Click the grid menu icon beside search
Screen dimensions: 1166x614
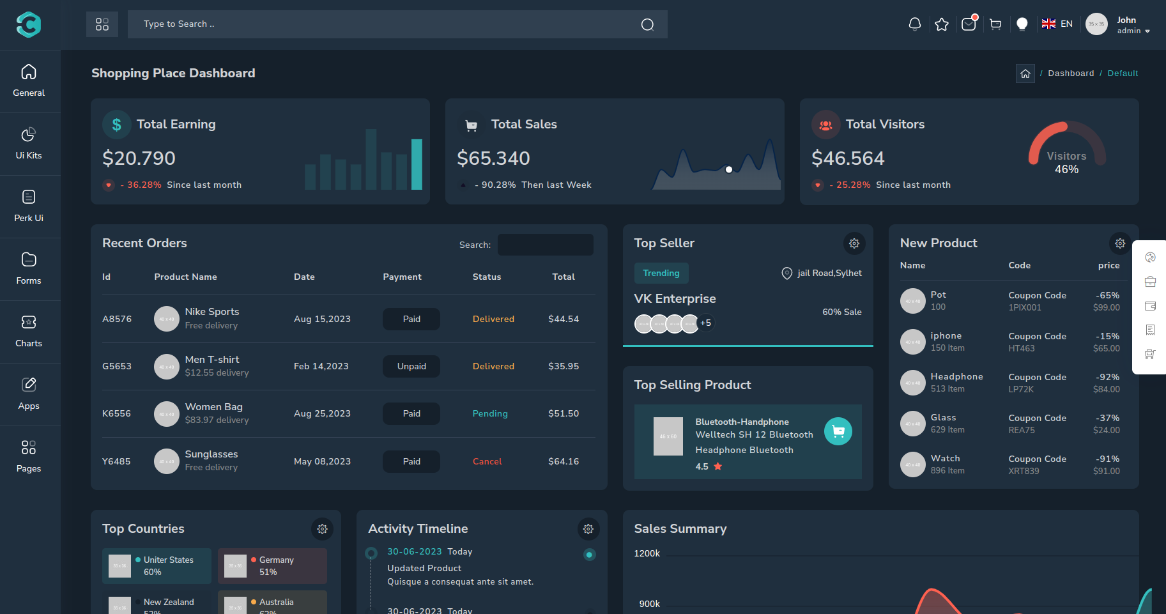[102, 24]
